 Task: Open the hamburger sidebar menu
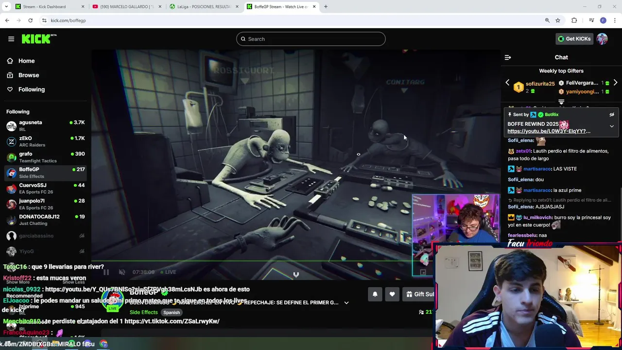click(x=11, y=39)
